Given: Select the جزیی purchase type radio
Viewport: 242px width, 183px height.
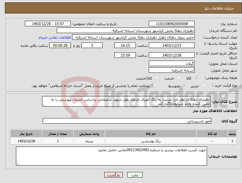Looking at the screenshot, I should click(204, 85).
